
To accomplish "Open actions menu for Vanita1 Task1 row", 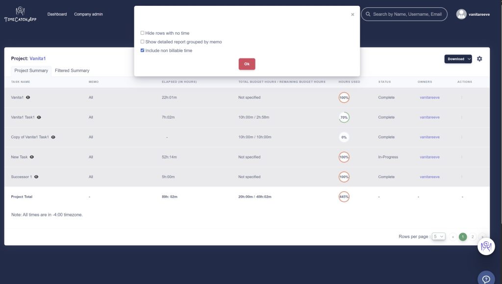I will click(x=461, y=117).
